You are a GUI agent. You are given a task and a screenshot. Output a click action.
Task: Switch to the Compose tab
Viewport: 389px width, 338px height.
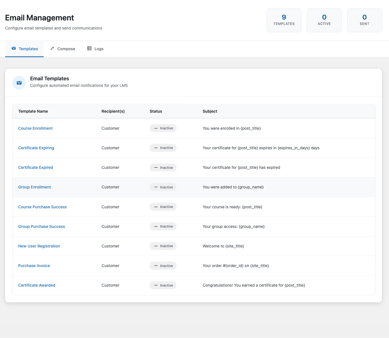point(62,49)
